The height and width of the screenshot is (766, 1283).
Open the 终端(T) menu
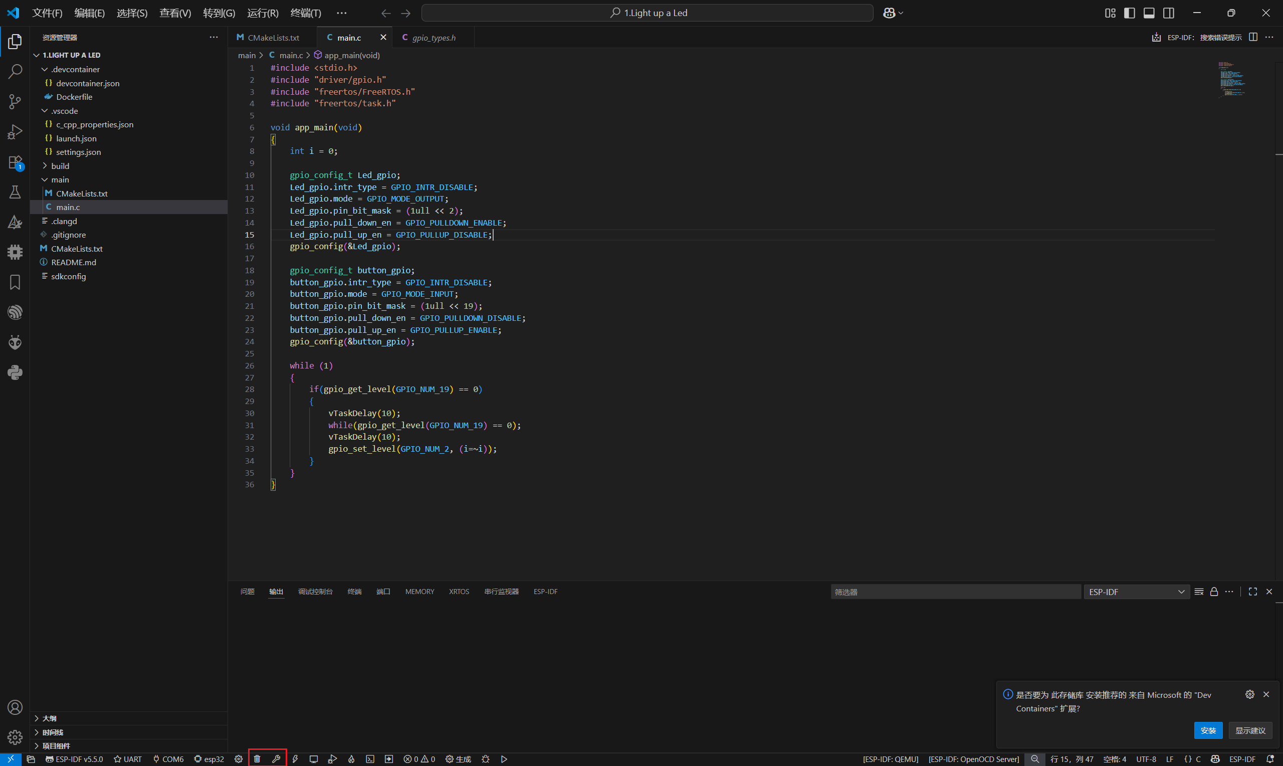(305, 13)
